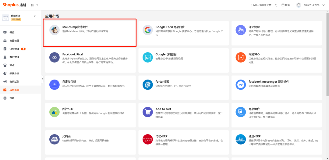This screenshot has width=329, height=160.
Task: Click the Google Feed 商品同步 title
Action: (170, 27)
